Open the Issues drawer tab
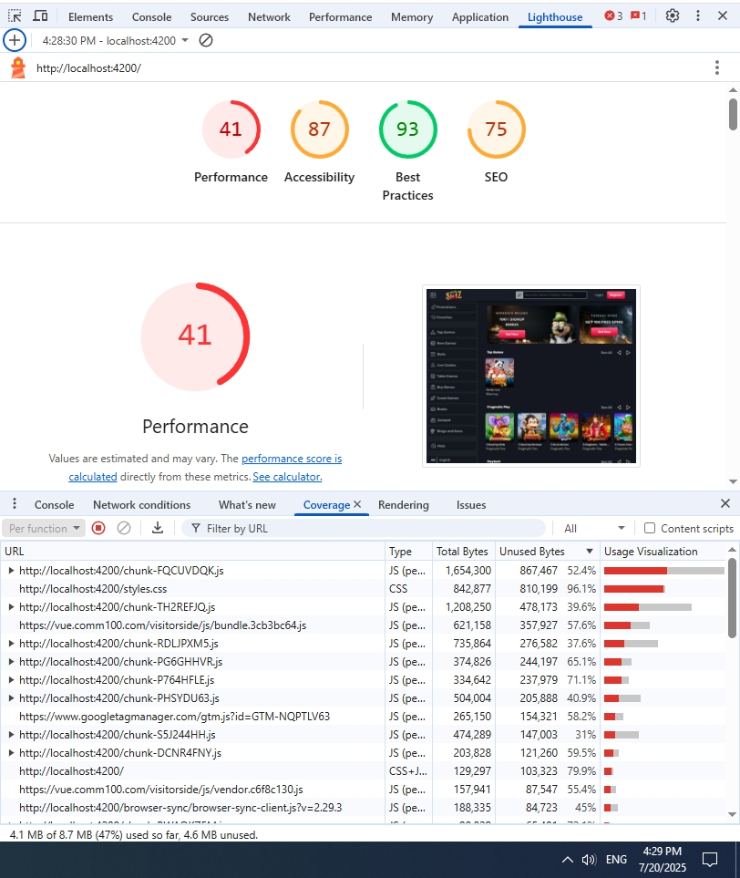 (471, 504)
